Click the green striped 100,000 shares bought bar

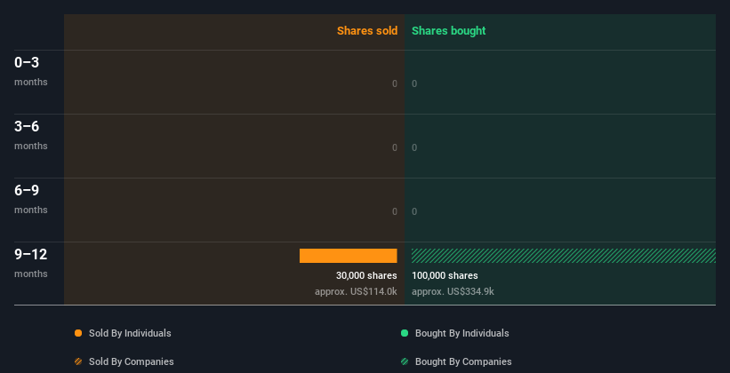[x=563, y=256]
